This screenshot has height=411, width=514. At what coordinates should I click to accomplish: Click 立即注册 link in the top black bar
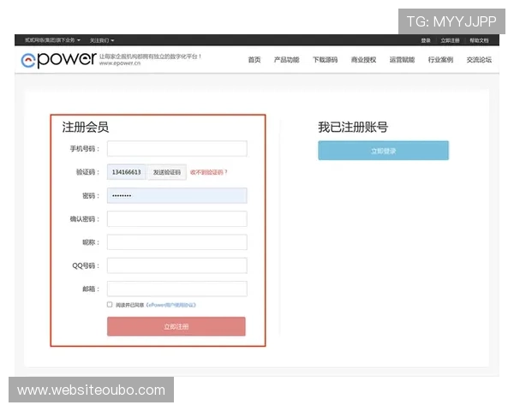pyautogui.click(x=450, y=40)
